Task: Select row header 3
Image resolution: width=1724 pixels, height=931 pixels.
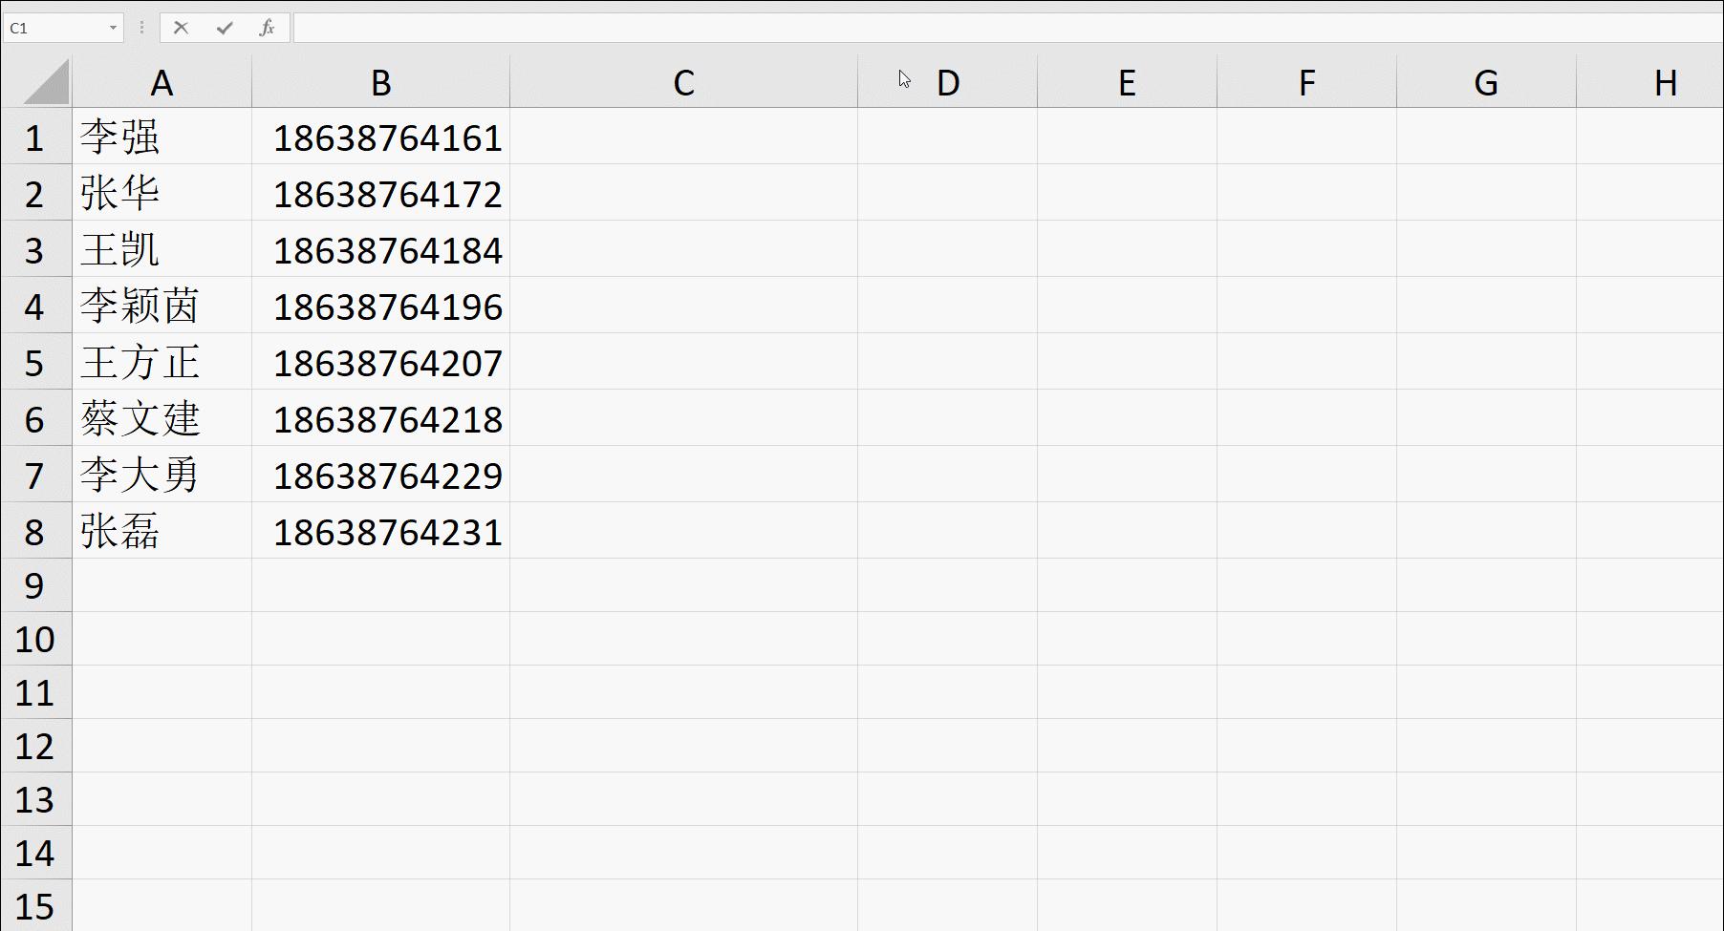Action: [x=35, y=250]
